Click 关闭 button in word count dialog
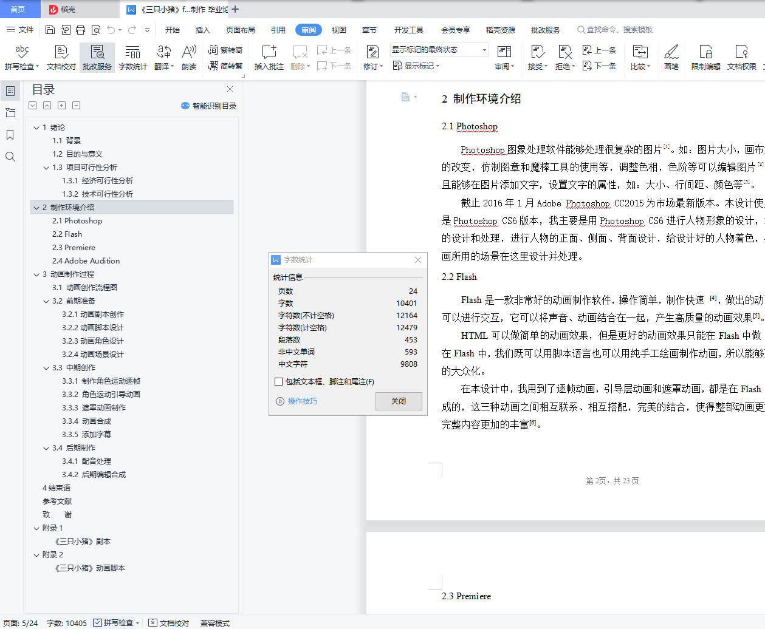 tap(399, 401)
